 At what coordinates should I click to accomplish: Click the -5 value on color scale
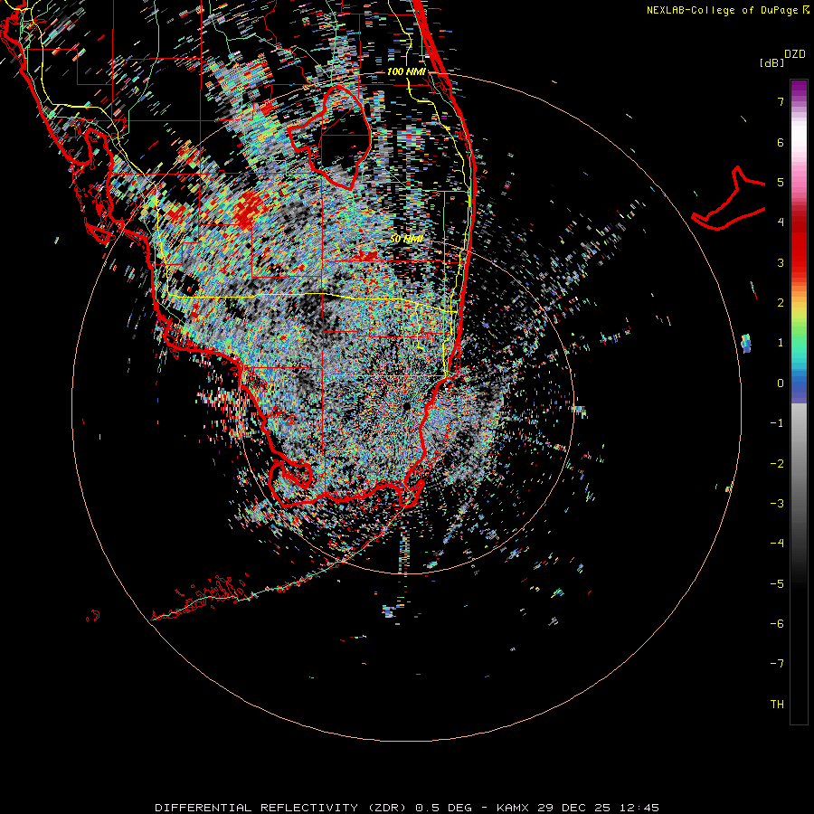pos(777,584)
